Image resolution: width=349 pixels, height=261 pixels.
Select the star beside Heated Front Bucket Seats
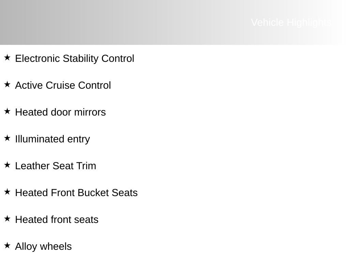pos(7,192)
